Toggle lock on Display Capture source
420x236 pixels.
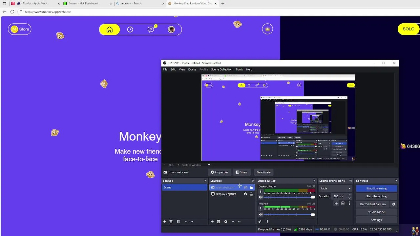tap(251, 194)
